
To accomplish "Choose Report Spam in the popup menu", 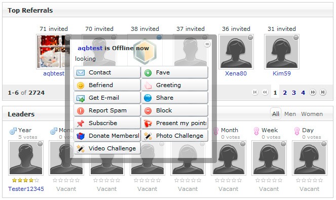I will tap(107, 110).
